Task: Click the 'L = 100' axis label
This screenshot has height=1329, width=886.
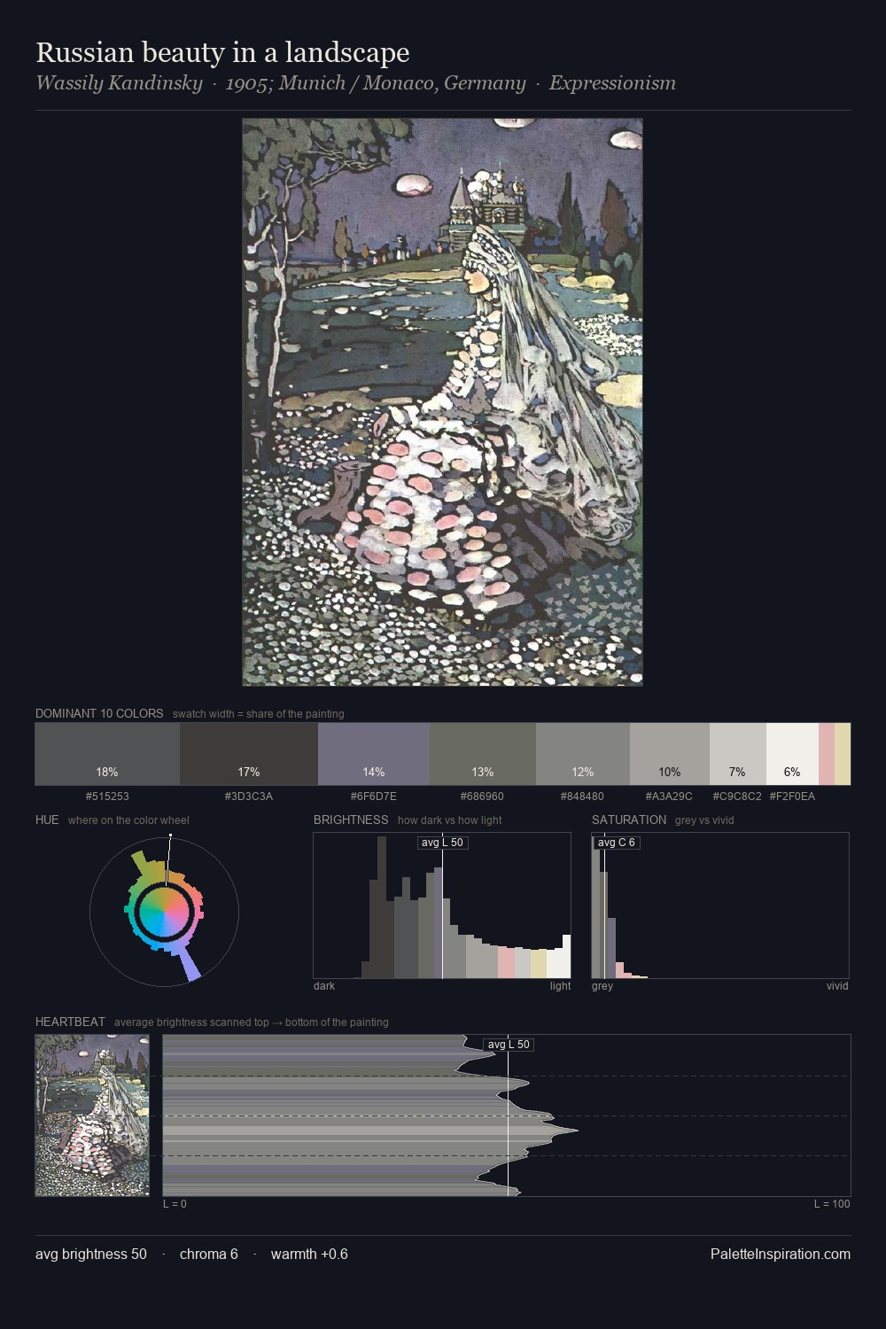Action: pyautogui.click(x=832, y=1204)
